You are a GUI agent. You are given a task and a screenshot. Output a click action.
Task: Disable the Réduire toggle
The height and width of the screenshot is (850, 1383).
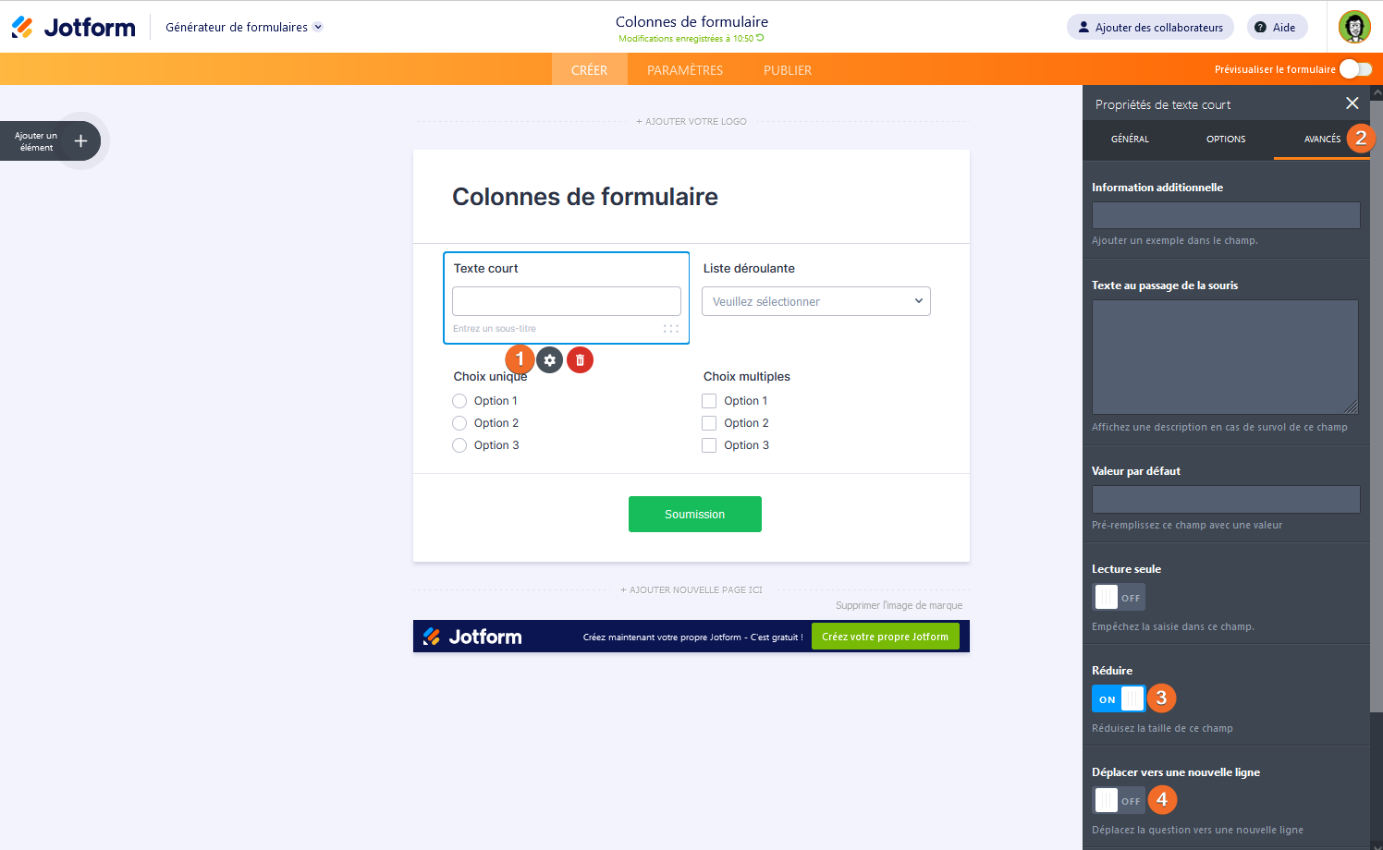pos(1119,698)
